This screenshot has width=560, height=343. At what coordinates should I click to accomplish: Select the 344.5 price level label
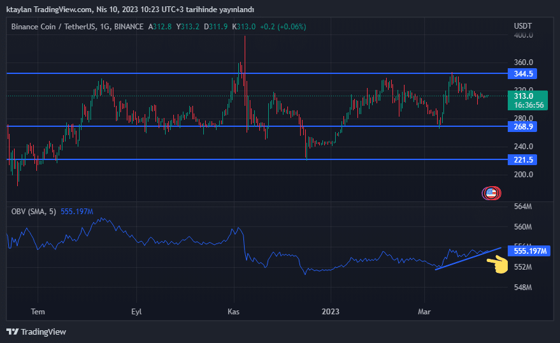[522, 73]
